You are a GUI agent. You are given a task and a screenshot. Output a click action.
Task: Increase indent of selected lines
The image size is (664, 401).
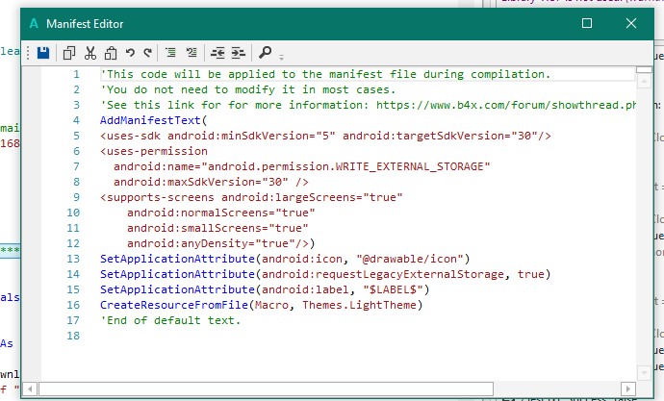(x=239, y=53)
